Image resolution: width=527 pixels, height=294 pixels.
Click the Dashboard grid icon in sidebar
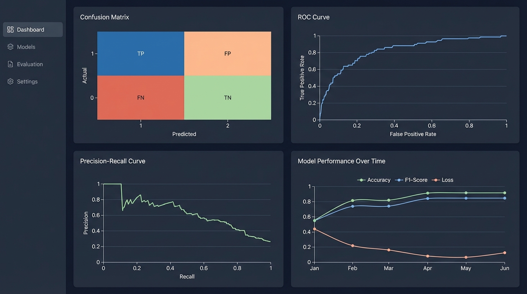(9, 29)
